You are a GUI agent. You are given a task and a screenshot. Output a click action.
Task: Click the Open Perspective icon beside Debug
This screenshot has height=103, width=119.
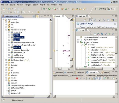[96, 9]
